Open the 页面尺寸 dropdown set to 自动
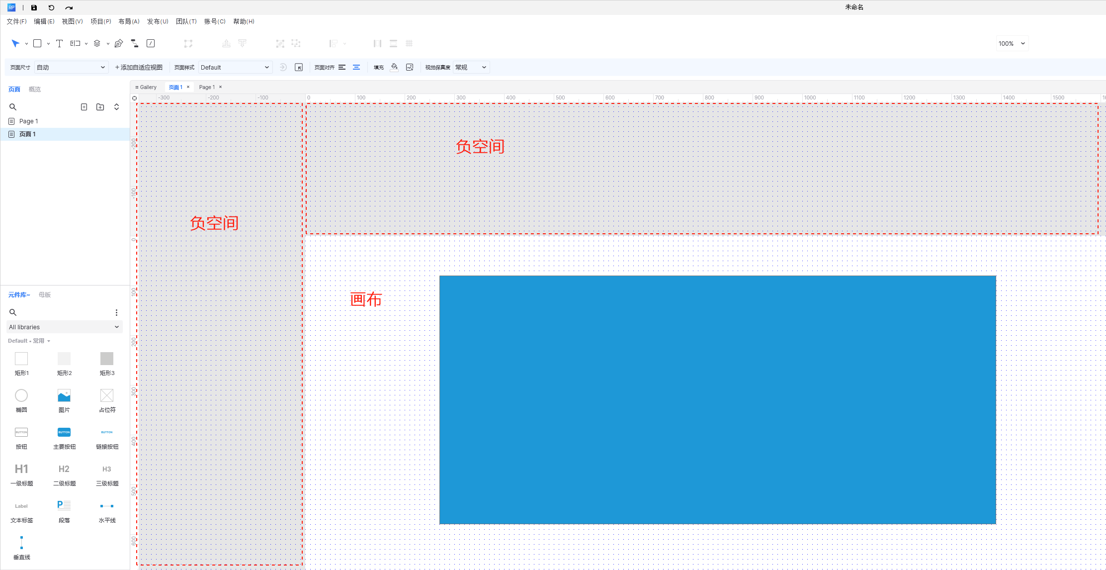 pyautogui.click(x=71, y=67)
